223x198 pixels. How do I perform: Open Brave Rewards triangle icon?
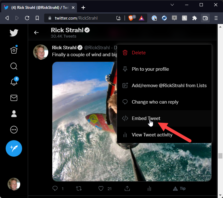[142, 18]
